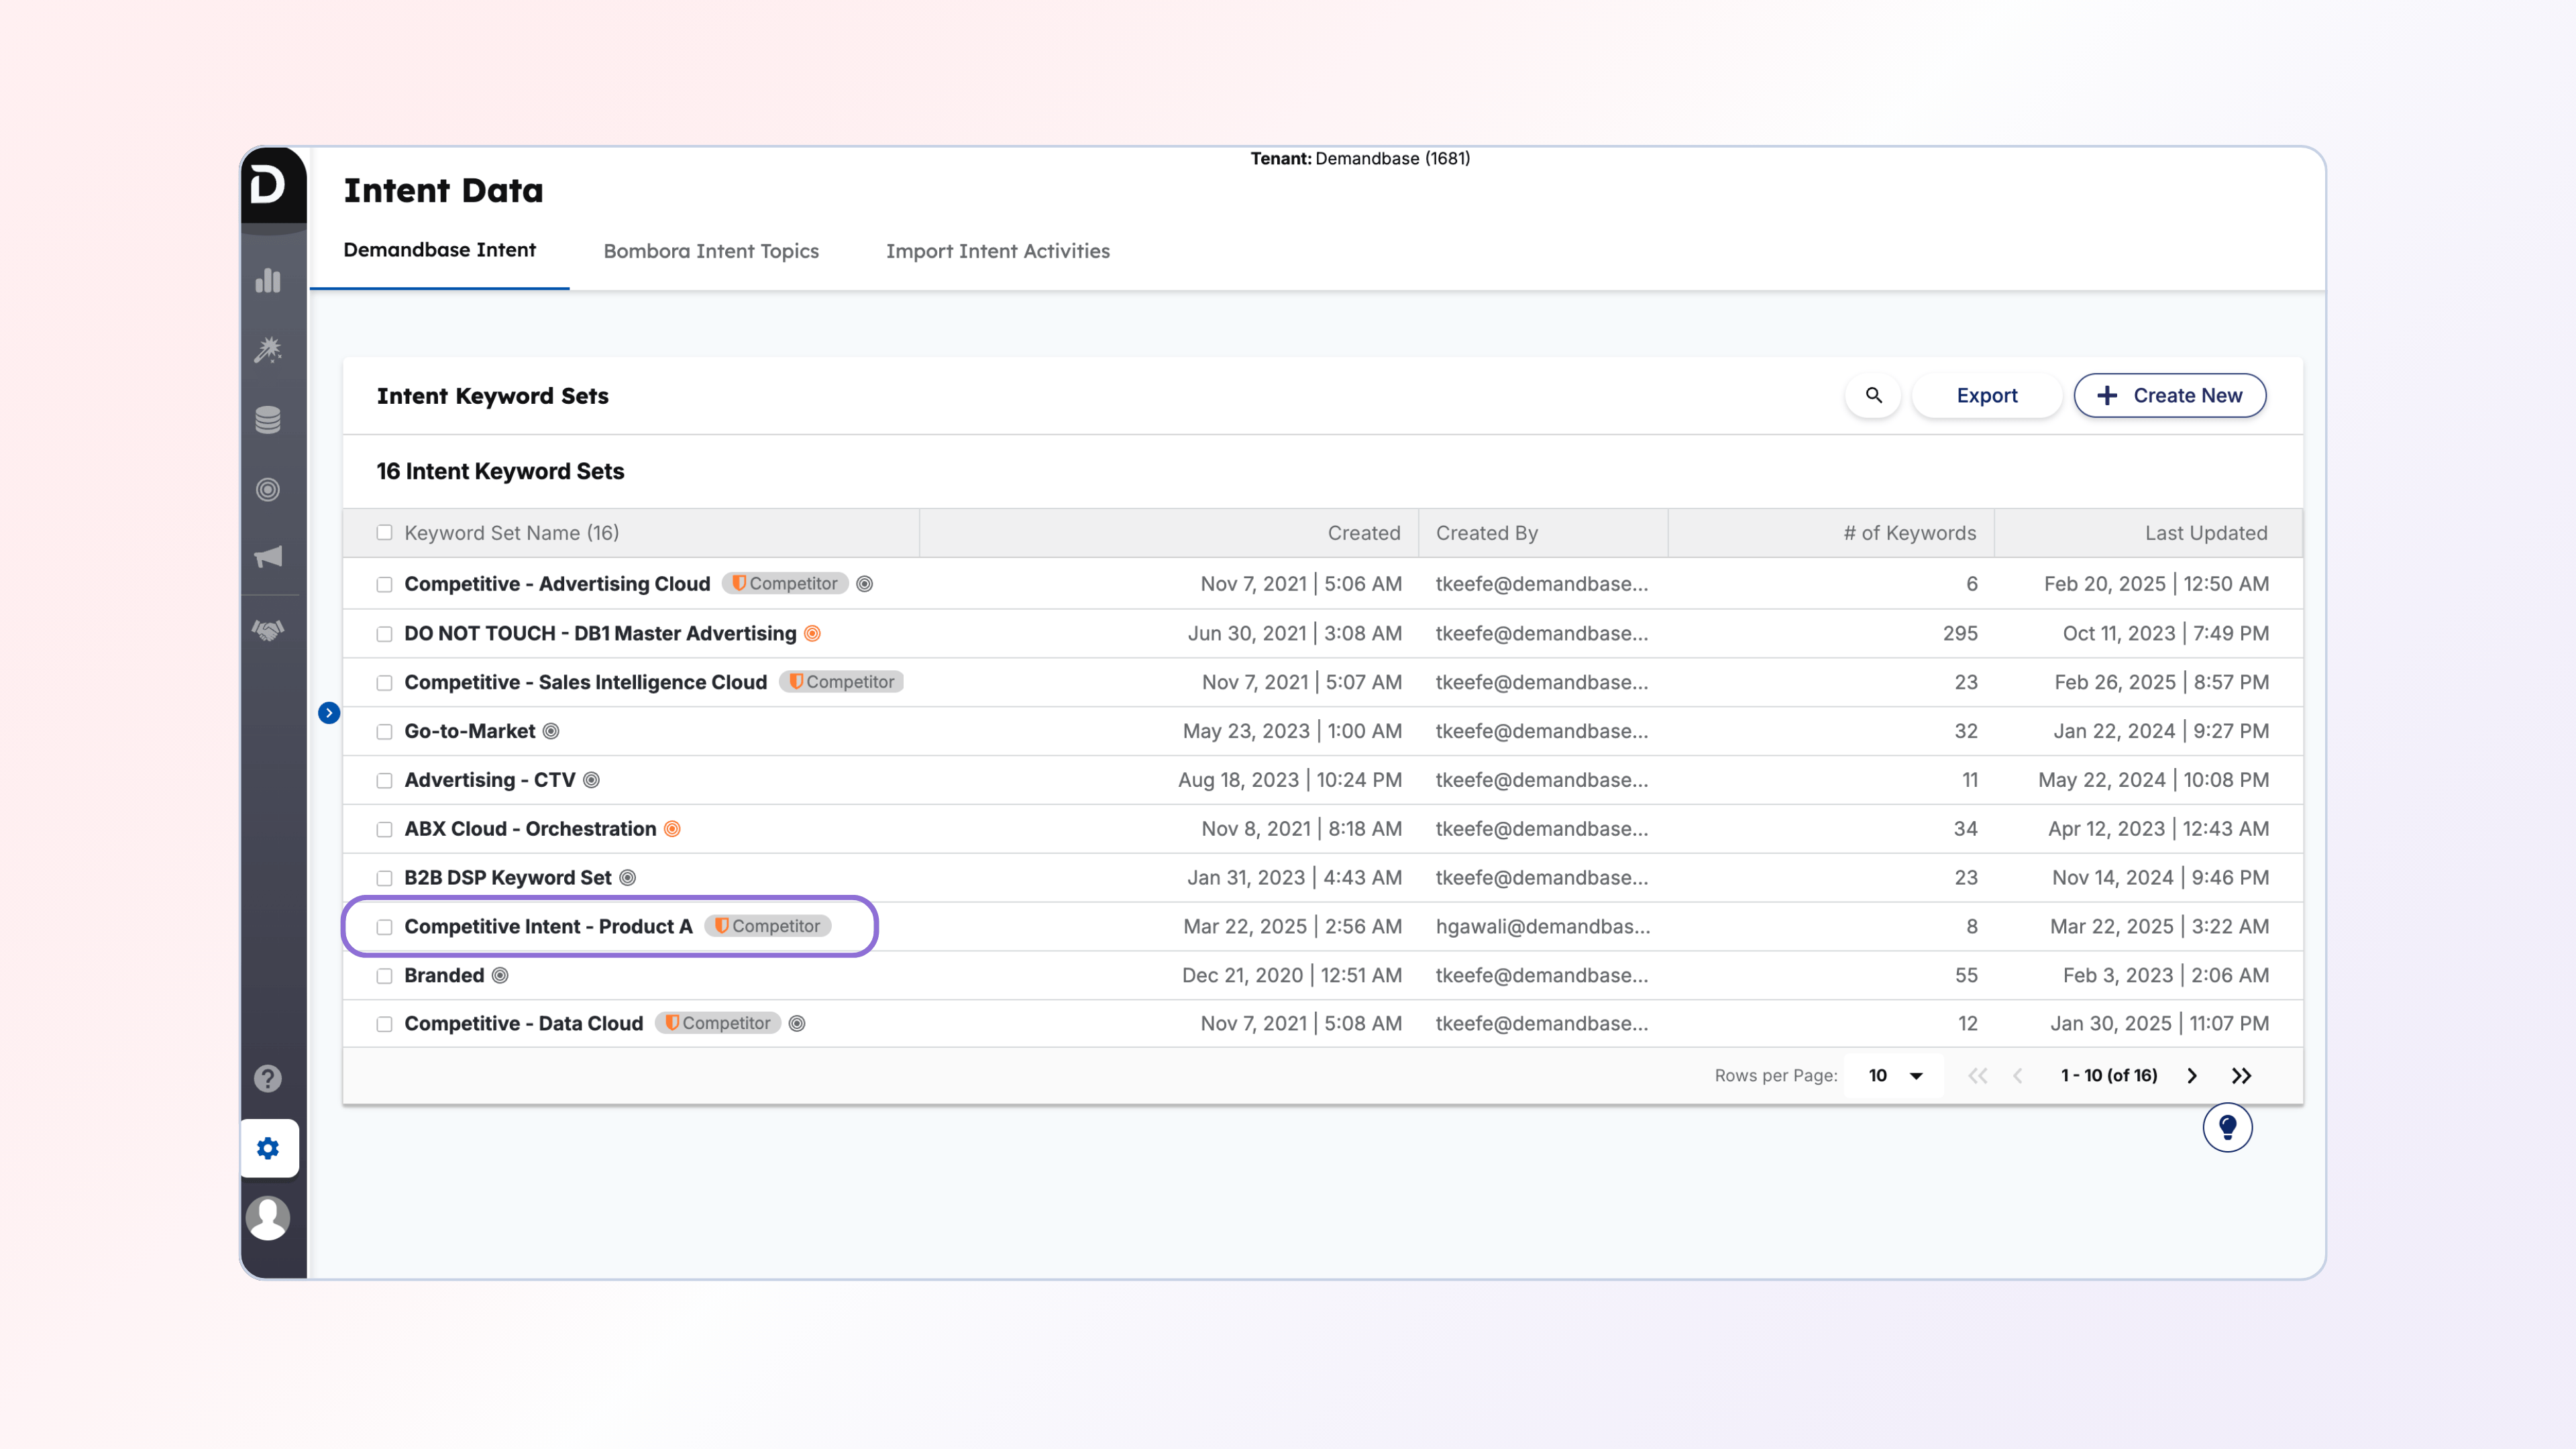Select the Branded row checkbox
2576x1449 pixels.
pos(384,976)
